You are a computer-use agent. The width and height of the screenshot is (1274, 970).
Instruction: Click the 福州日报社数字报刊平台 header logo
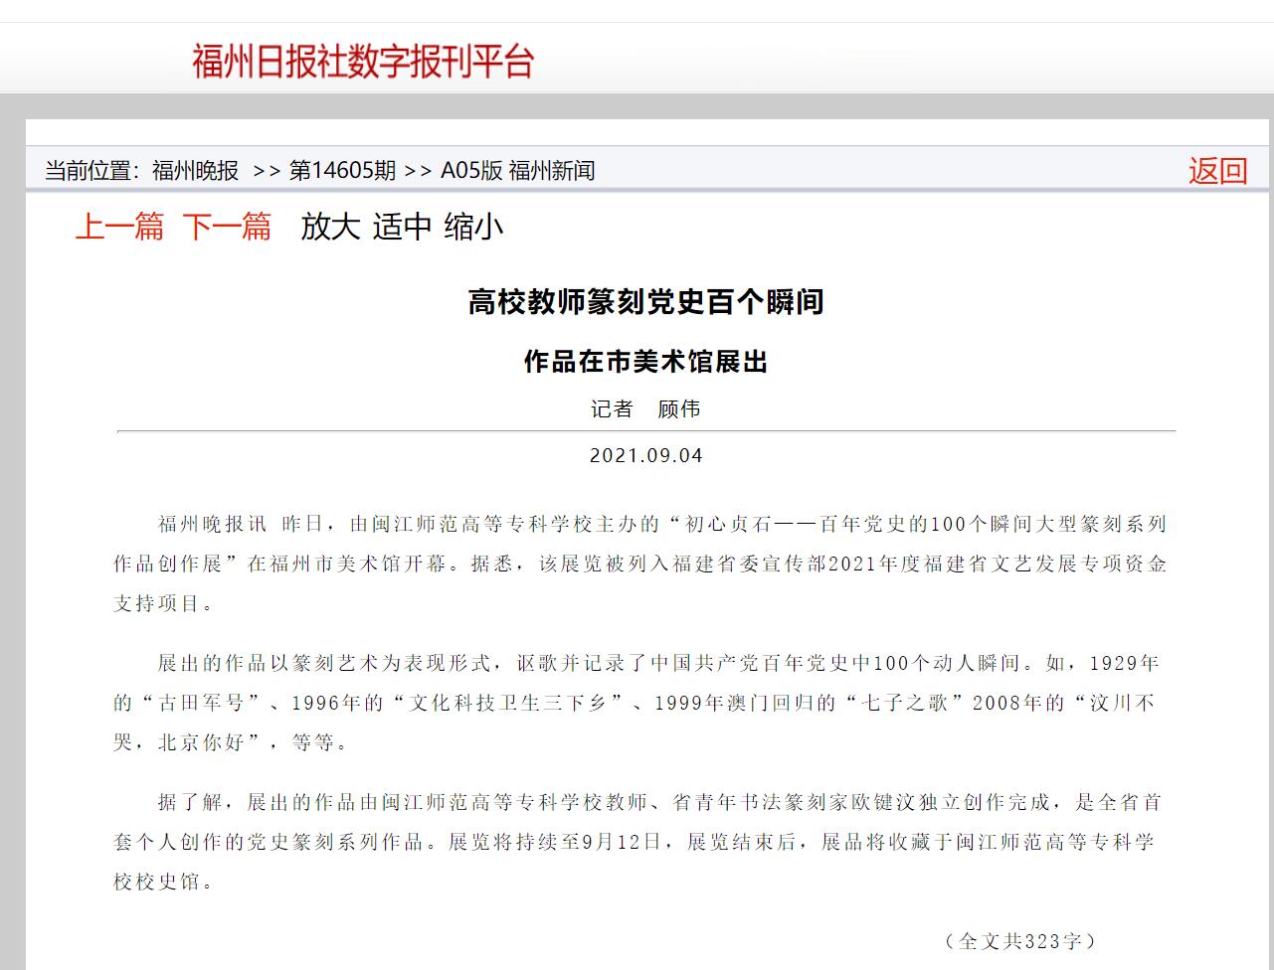click(x=363, y=62)
